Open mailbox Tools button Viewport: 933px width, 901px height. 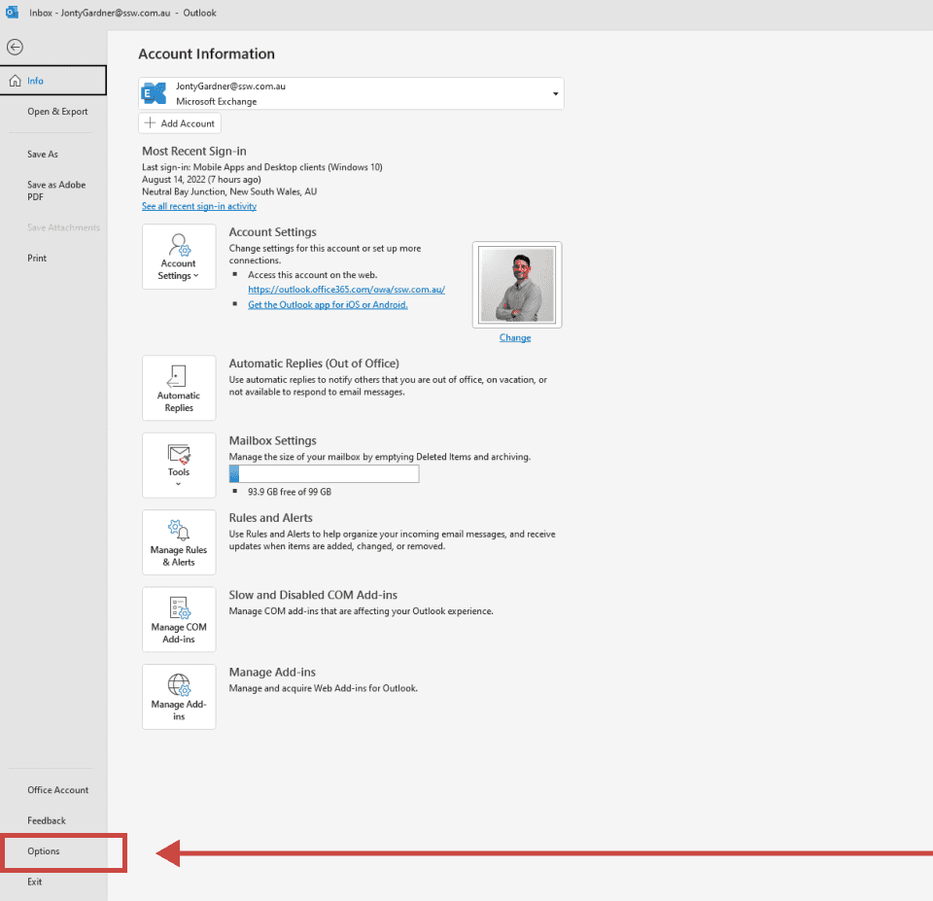tap(179, 466)
